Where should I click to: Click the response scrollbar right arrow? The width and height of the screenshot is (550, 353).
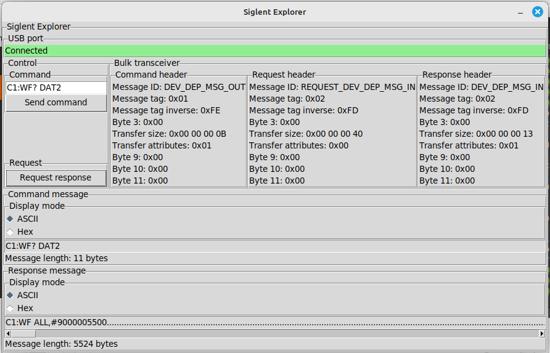click(x=541, y=333)
